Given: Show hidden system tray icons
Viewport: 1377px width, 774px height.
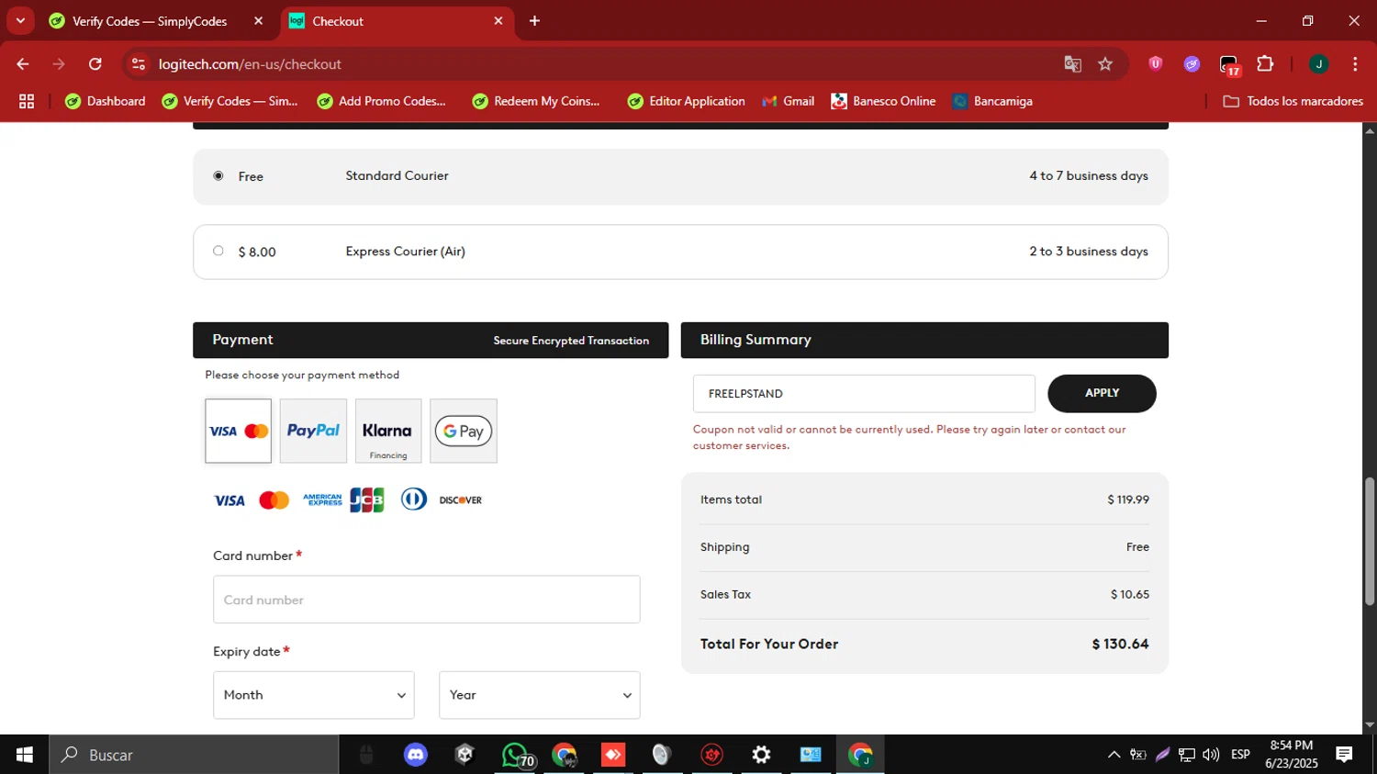Looking at the screenshot, I should coord(1114,755).
